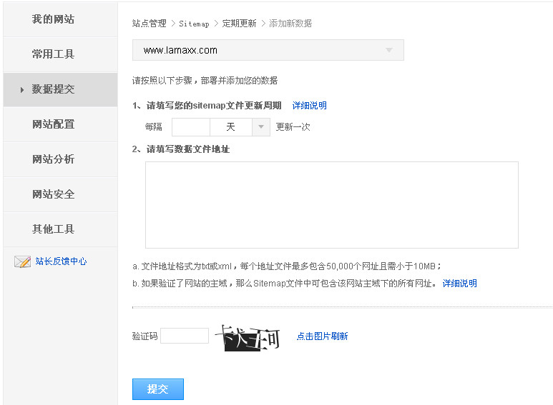
Task: Navigate to the Sitemap breadcrumb
Action: 194,24
